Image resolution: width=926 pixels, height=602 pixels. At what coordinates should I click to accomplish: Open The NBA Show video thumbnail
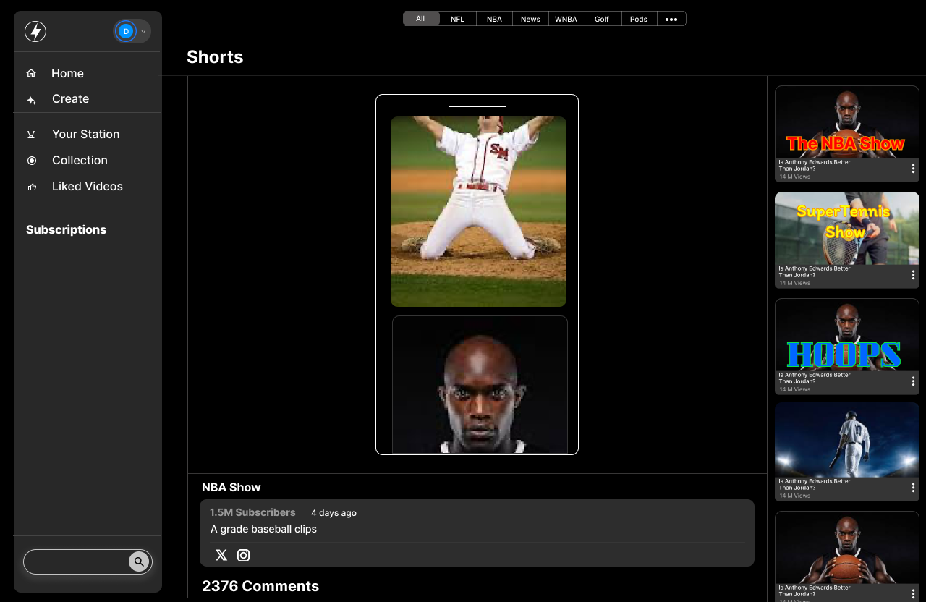pos(847,122)
